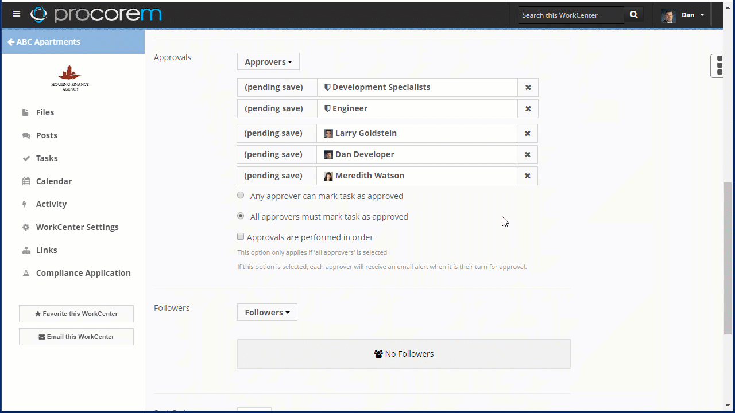Select 'Any approver can mark task as approved'

[241, 195]
